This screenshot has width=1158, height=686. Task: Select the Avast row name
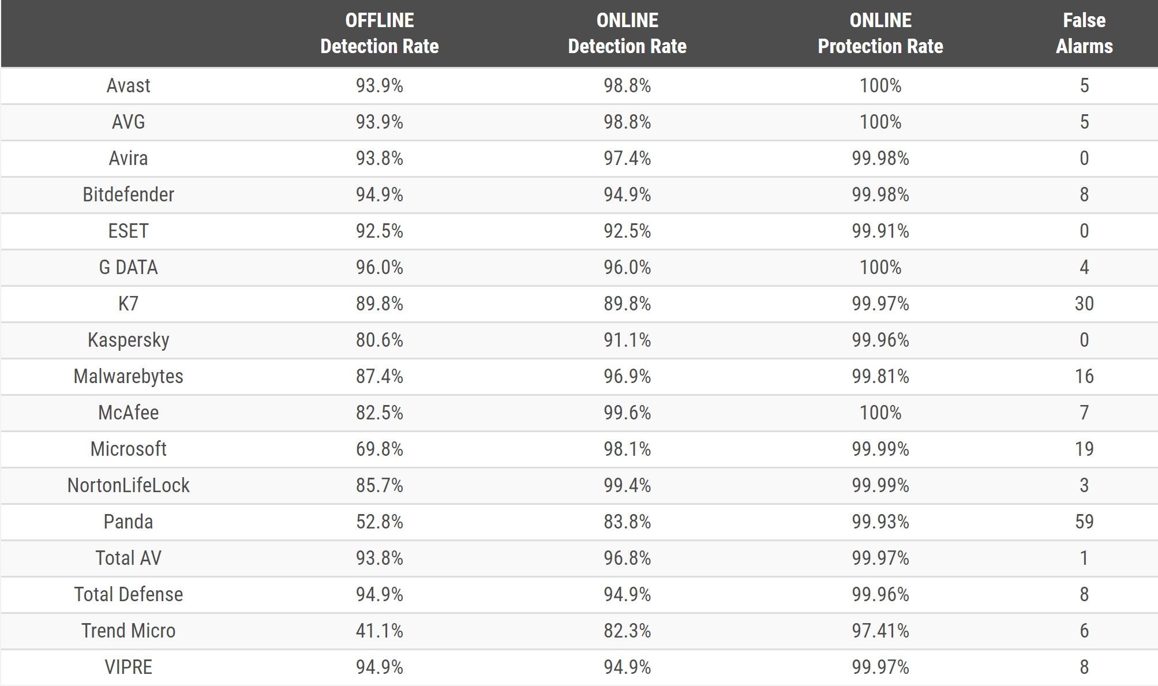pyautogui.click(x=128, y=86)
